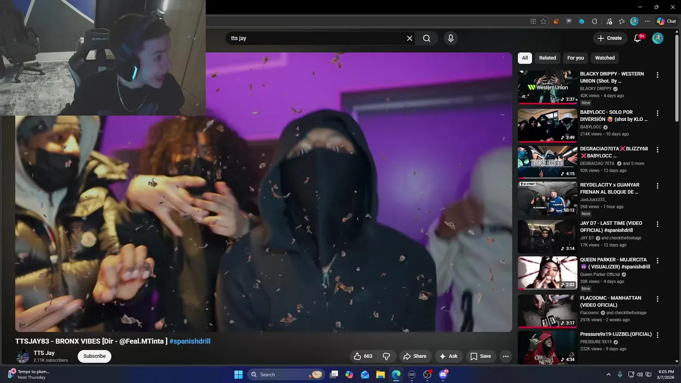This screenshot has width=681, height=383.
Task: Open the YouTube account avatar menu
Action: click(x=658, y=38)
